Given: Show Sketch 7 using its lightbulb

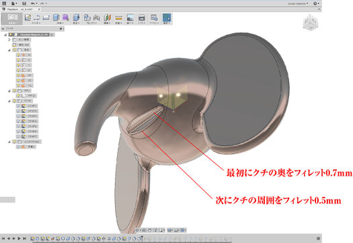Looking at the screenshot, I should (18, 137).
